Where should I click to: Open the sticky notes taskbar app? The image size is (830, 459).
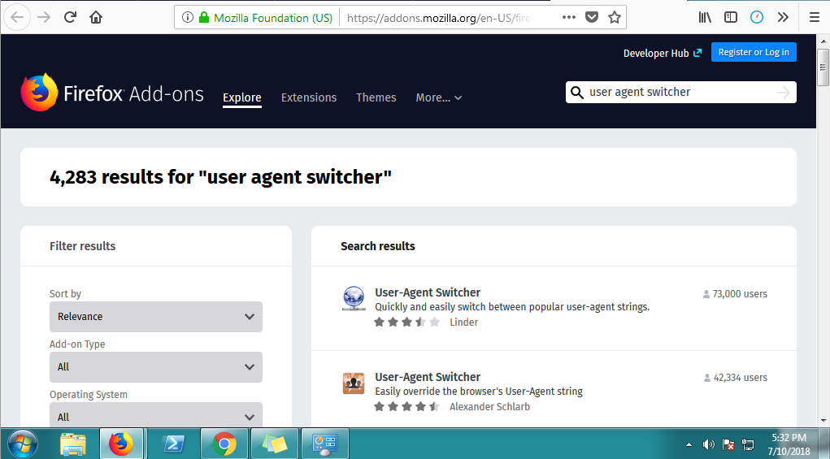[x=274, y=443]
